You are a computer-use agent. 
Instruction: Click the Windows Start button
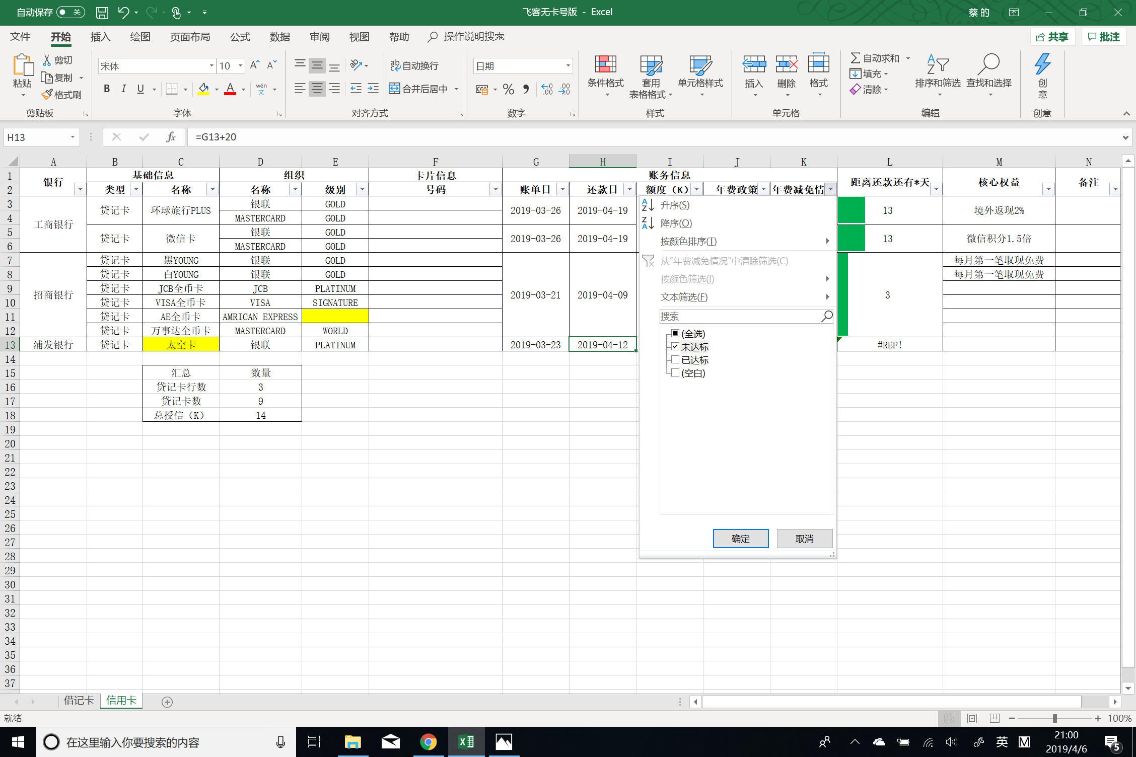(18, 742)
